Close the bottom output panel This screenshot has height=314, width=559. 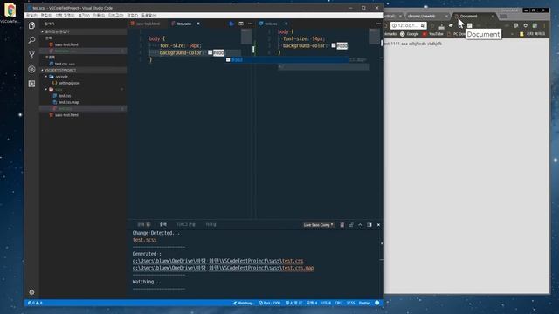click(378, 225)
